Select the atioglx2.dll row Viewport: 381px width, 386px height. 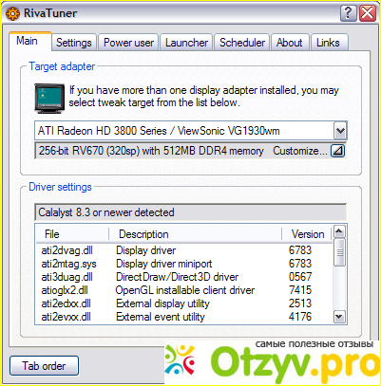(x=184, y=290)
